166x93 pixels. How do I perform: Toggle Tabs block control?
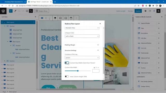pos(159,28)
